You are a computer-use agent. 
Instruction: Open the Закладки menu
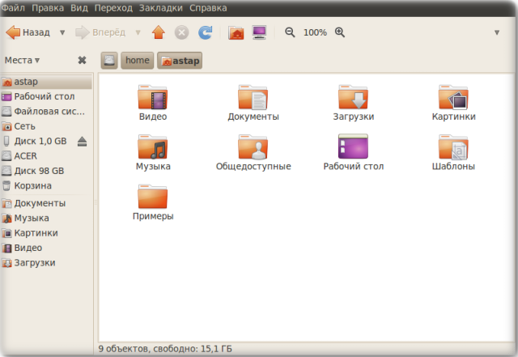tap(163, 7)
